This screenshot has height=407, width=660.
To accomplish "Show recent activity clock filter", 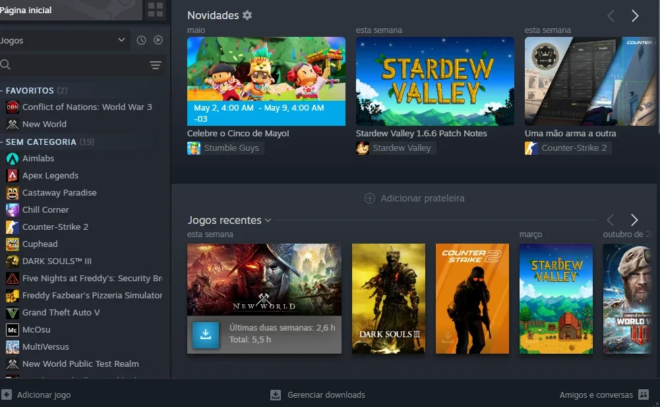I will (141, 40).
